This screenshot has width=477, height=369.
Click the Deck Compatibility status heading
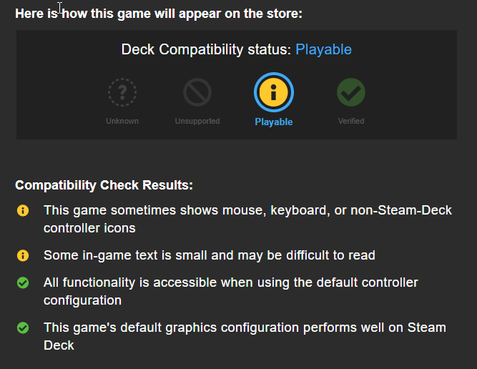click(206, 49)
